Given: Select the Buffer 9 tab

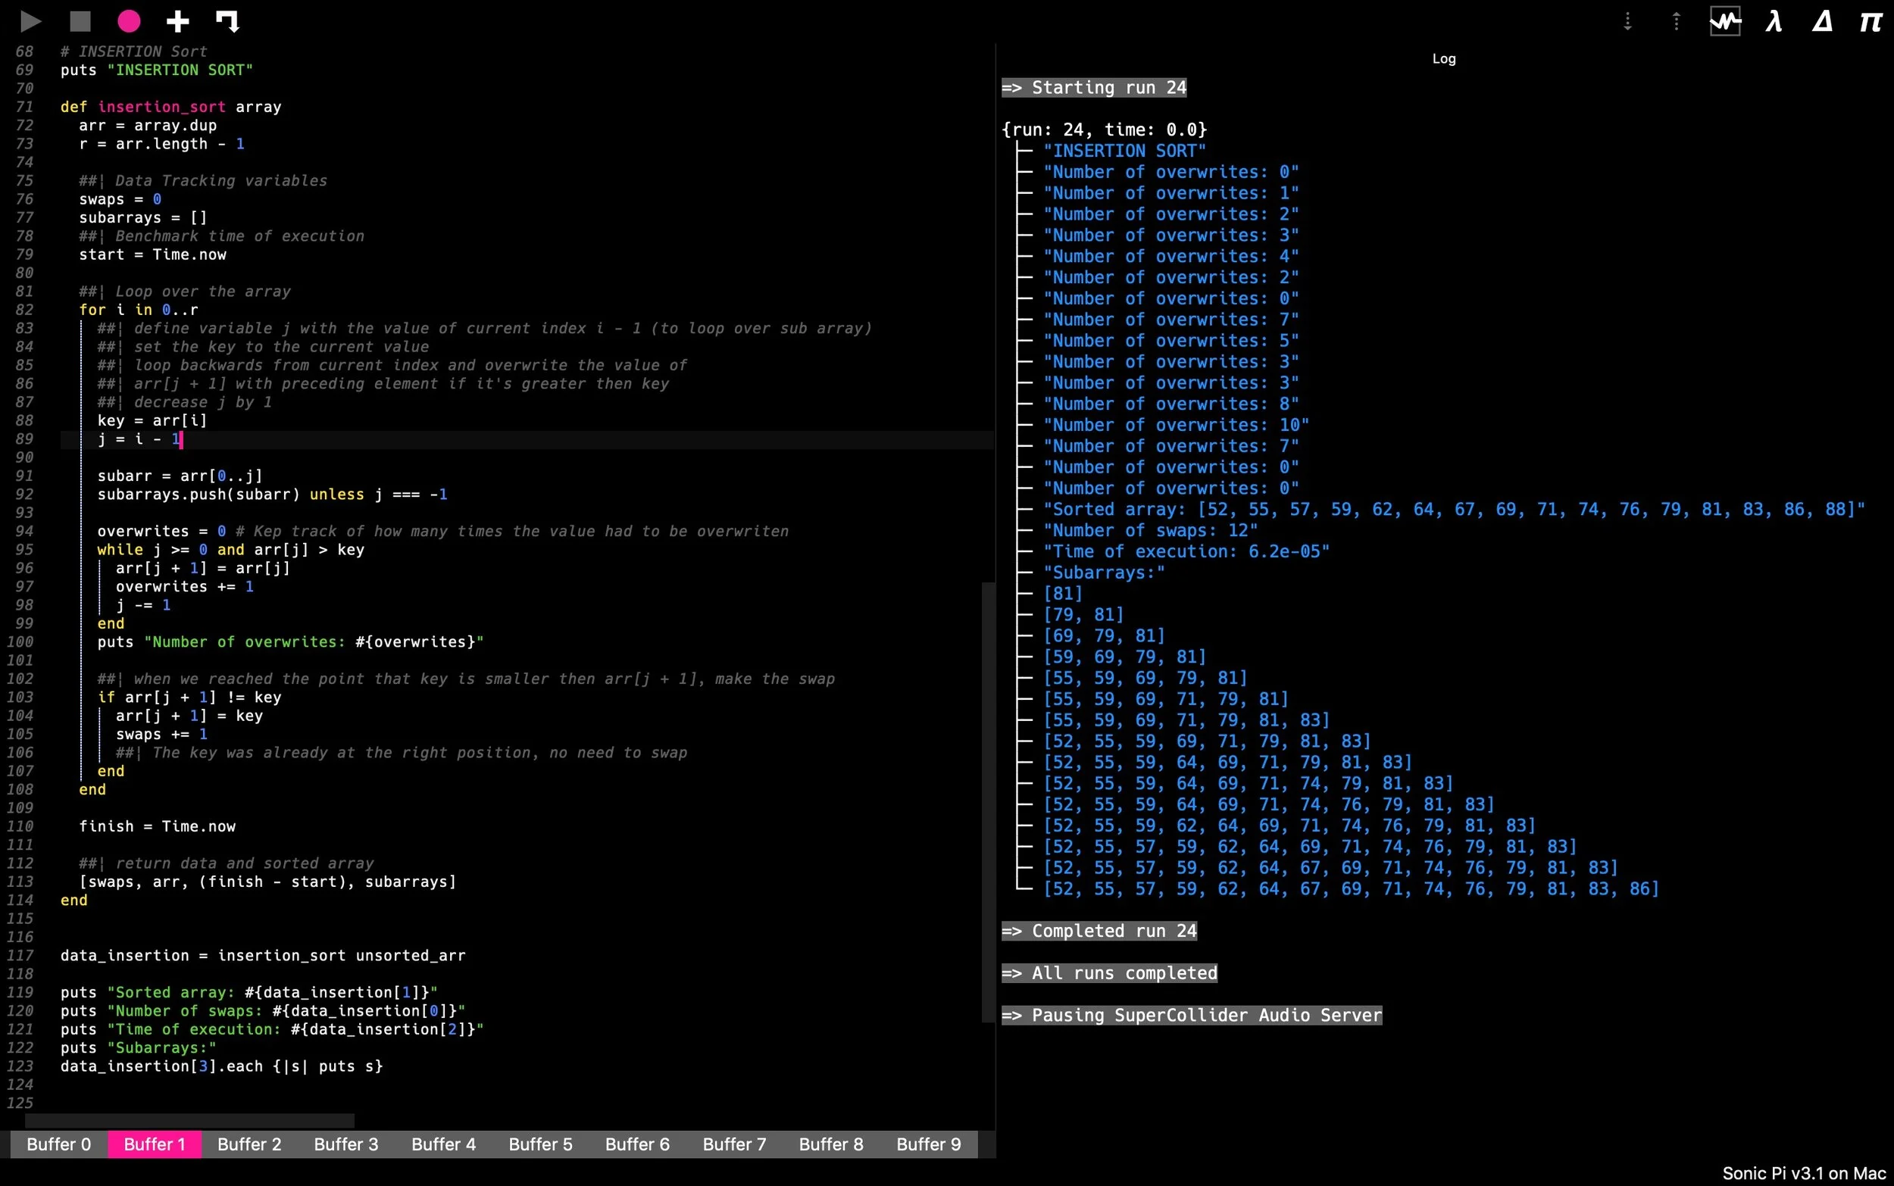Looking at the screenshot, I should (928, 1144).
